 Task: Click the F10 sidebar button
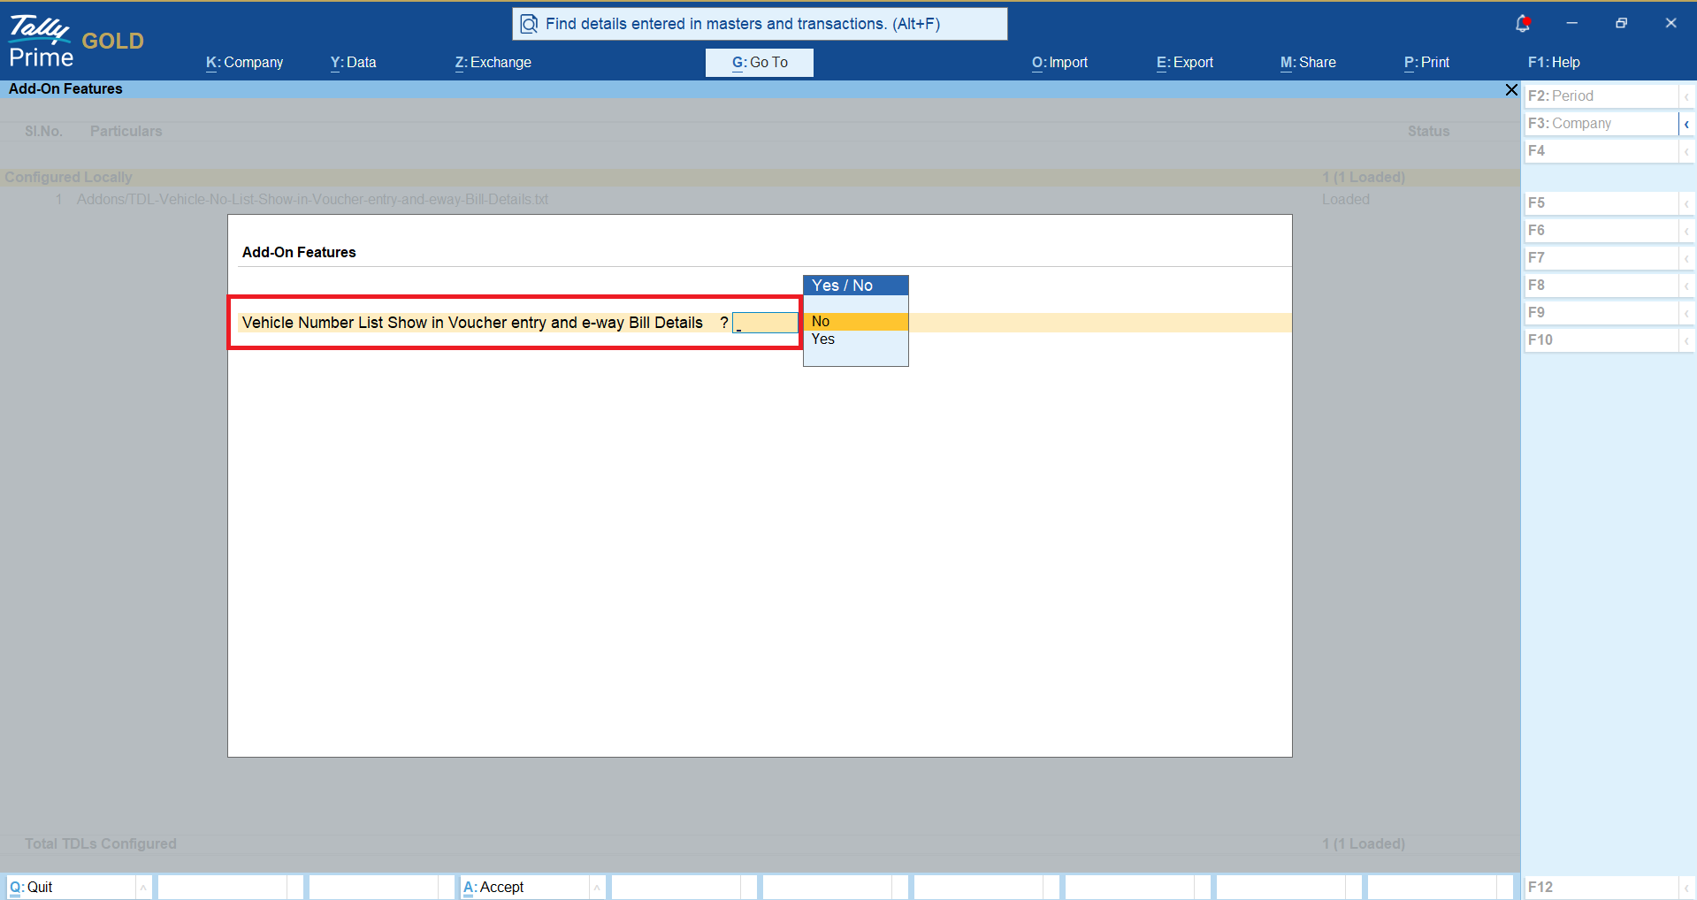coord(1601,339)
